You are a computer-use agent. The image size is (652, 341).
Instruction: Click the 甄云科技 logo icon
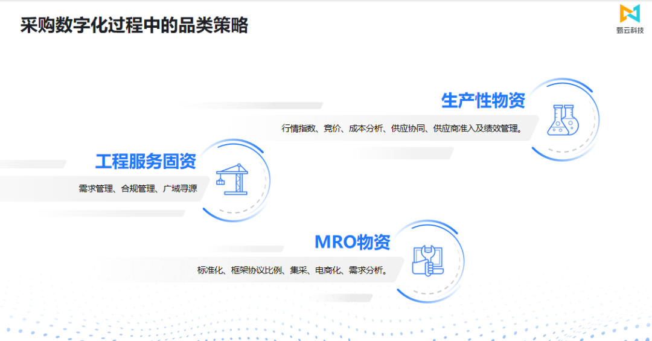click(x=630, y=13)
